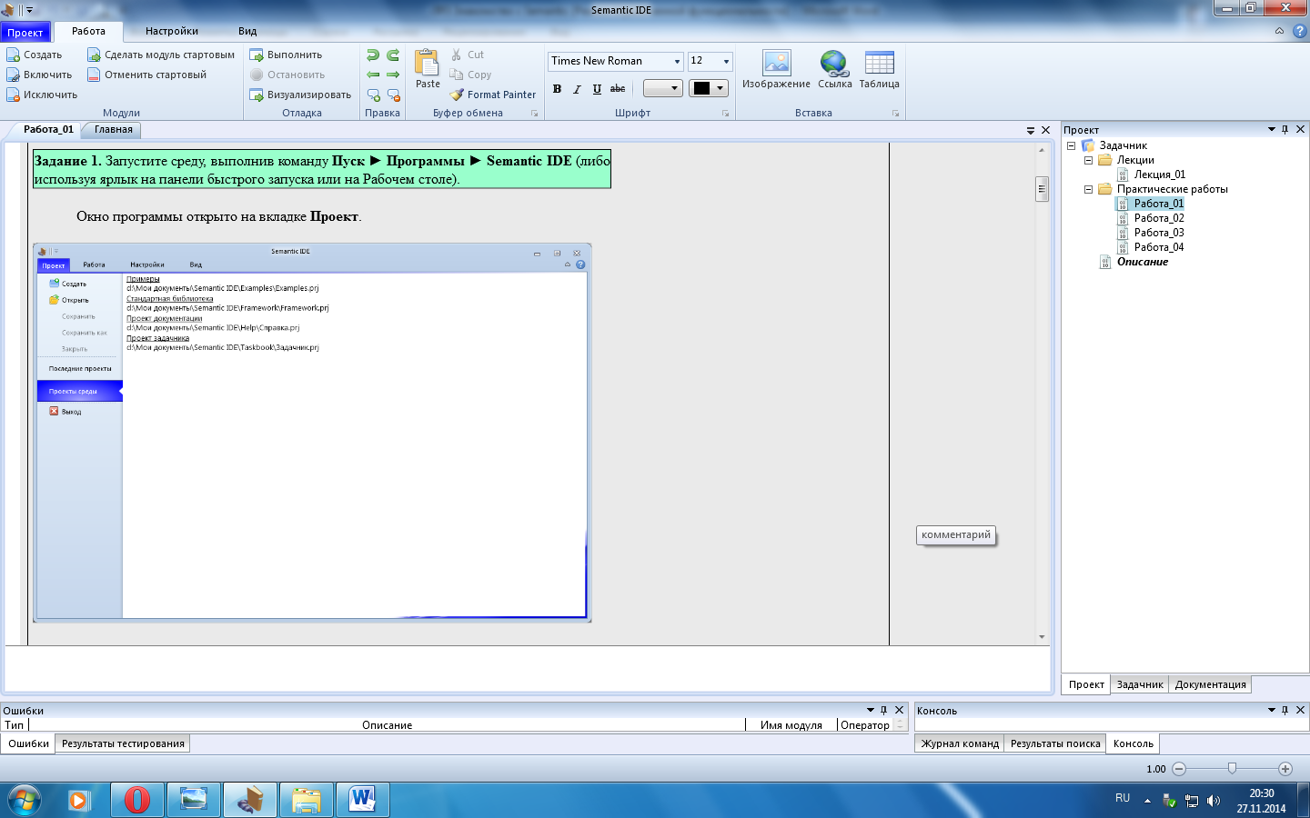Collapse the Лекции folder
This screenshot has height=818, width=1310.
pyautogui.click(x=1088, y=160)
